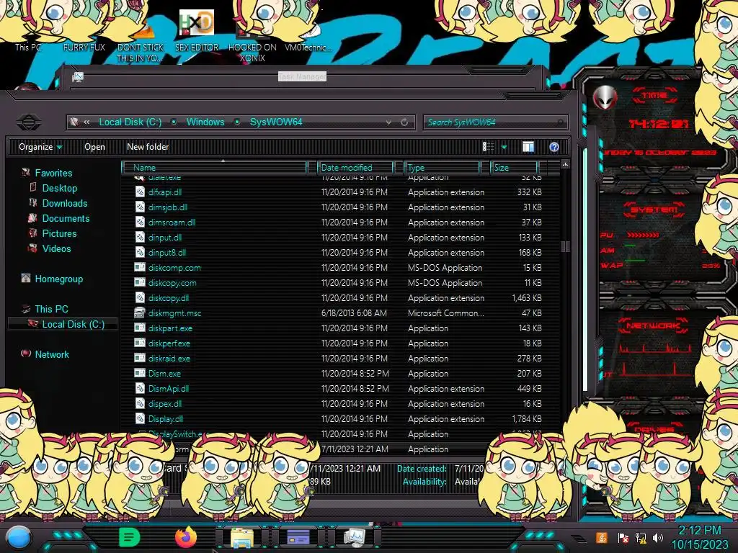Go to Local Disk (C:) breadcrumb
The width and height of the screenshot is (738, 553).
[130, 122]
